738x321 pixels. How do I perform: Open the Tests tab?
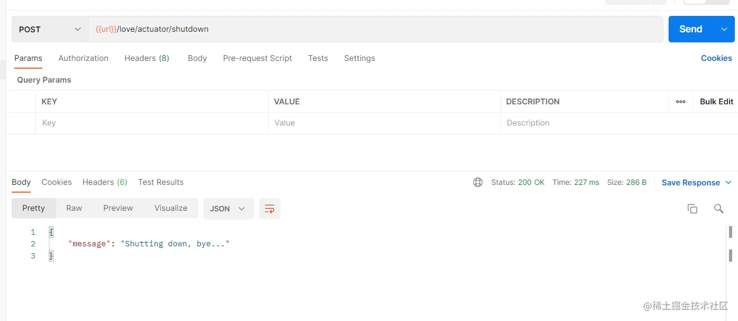pyautogui.click(x=318, y=58)
